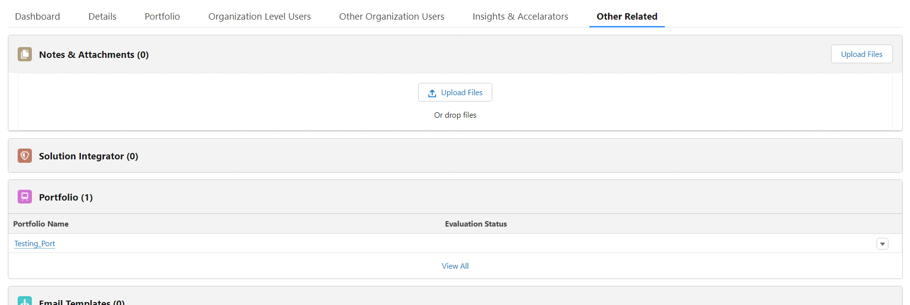Open Other Organization Users tab
This screenshot has width=910, height=305.
click(x=392, y=17)
